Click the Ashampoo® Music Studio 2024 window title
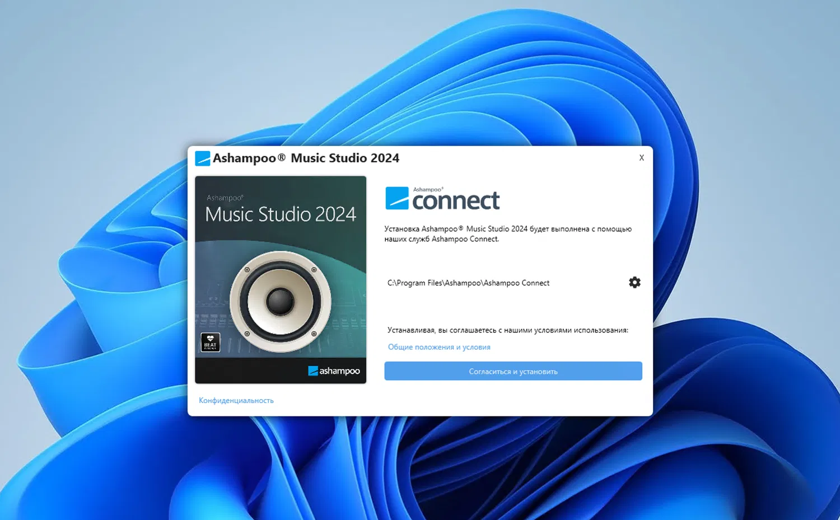Image resolution: width=840 pixels, height=520 pixels. pos(306,158)
